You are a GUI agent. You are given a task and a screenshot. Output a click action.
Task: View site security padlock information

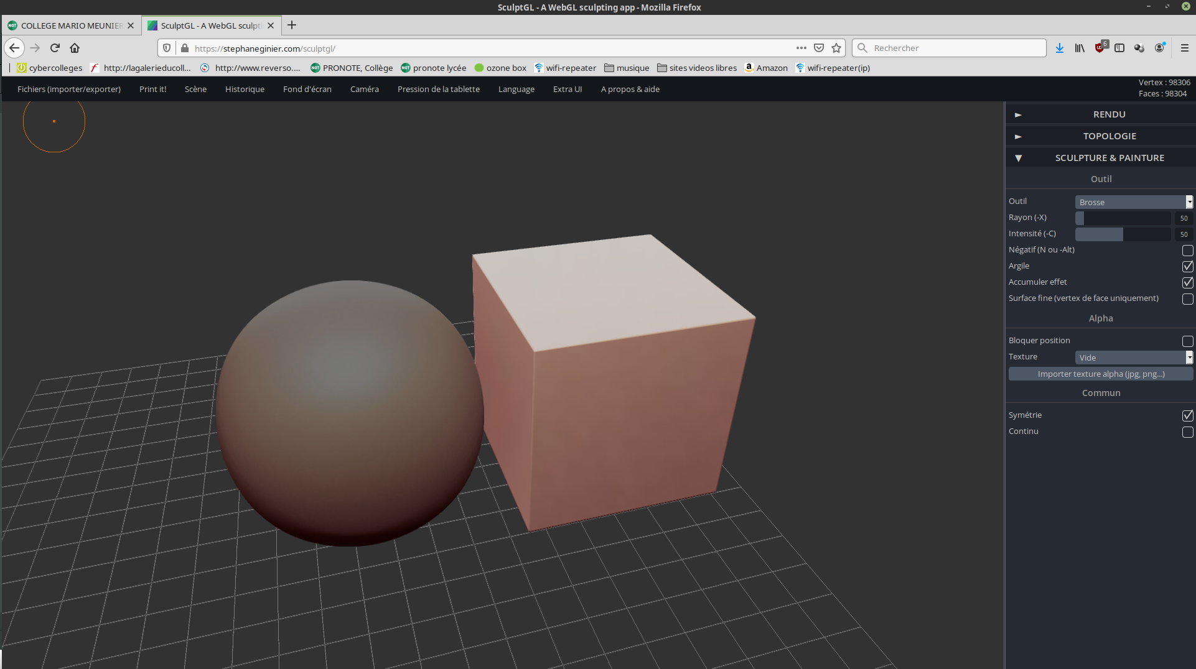coord(184,48)
